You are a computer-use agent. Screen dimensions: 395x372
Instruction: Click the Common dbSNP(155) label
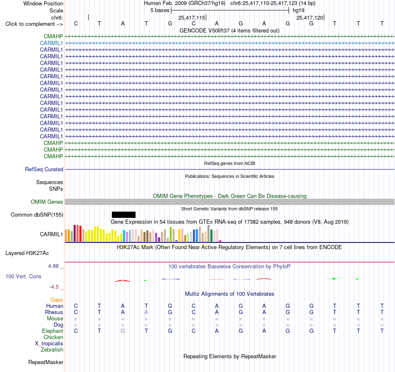[x=37, y=215]
